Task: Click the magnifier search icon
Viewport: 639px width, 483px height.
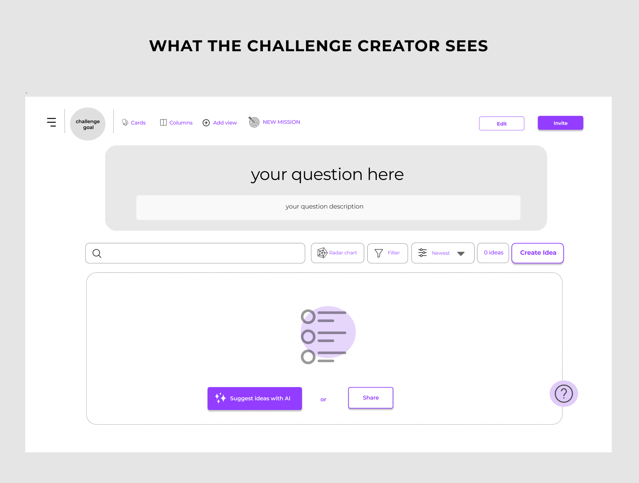Action: click(97, 254)
